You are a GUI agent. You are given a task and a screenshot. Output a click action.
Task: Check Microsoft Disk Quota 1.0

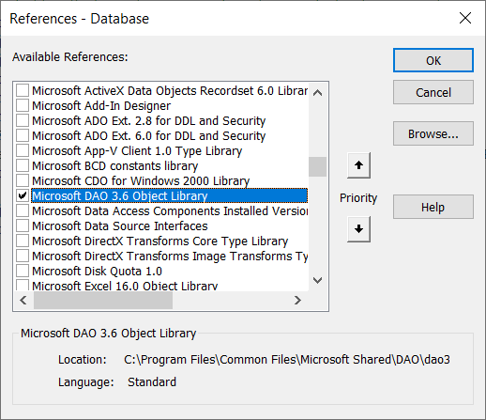point(23,271)
